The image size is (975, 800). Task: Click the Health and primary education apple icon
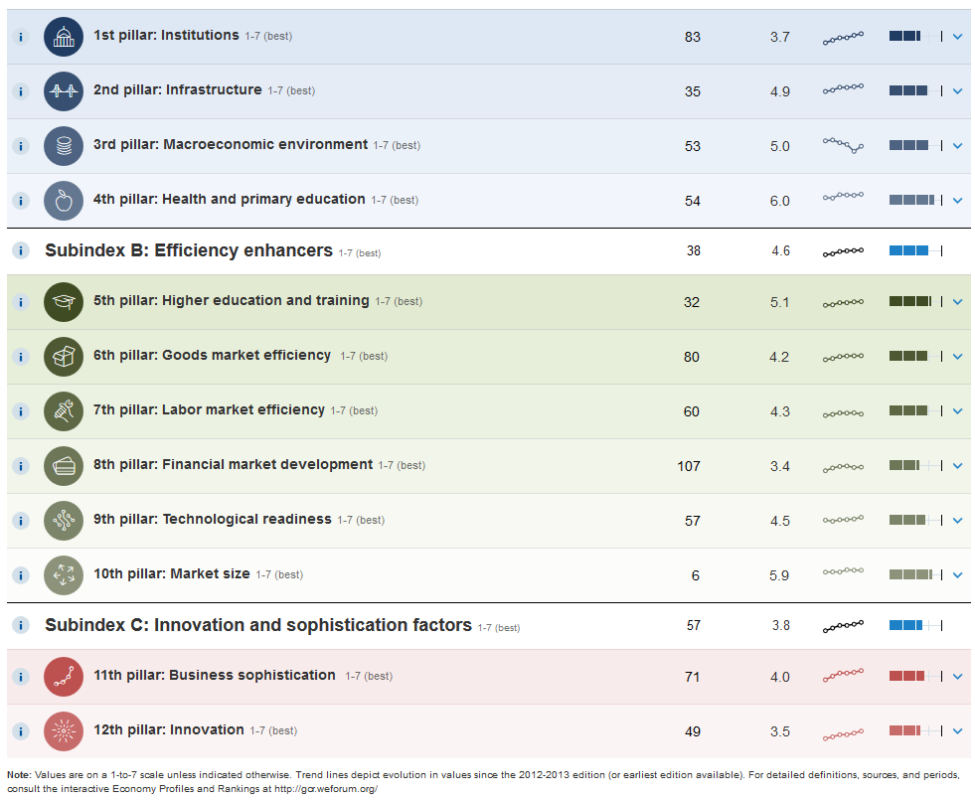(x=64, y=201)
